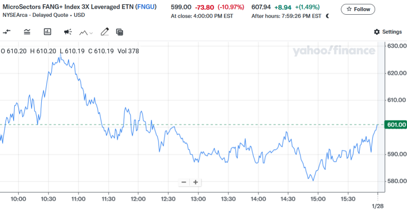Screen dimensions: 407x210
Task: Open the chart type line dropdown
Action: 86,32
